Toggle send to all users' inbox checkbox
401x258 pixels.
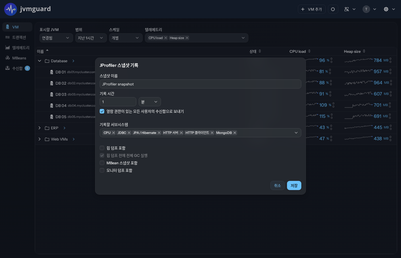[x=102, y=111]
